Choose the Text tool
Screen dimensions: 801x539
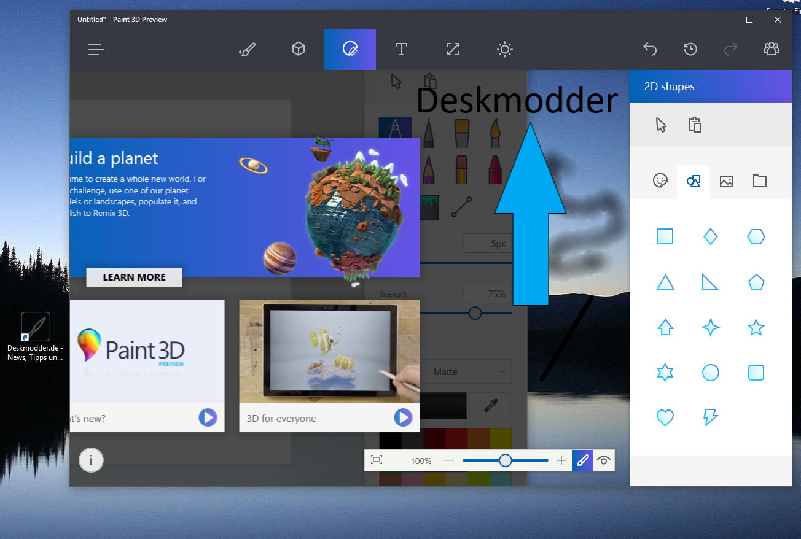click(402, 50)
